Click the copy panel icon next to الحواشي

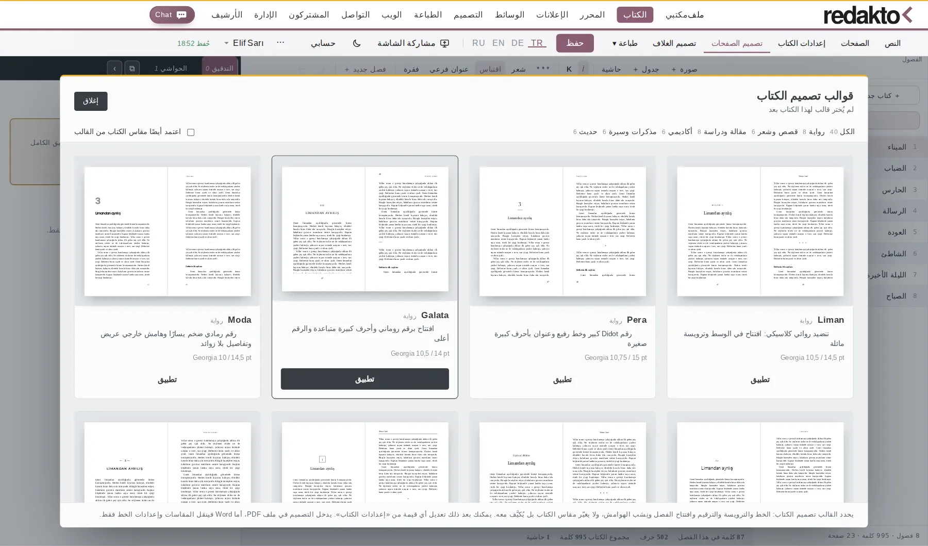click(x=132, y=68)
